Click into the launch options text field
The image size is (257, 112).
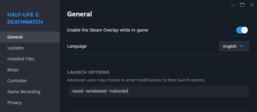coord(158,91)
